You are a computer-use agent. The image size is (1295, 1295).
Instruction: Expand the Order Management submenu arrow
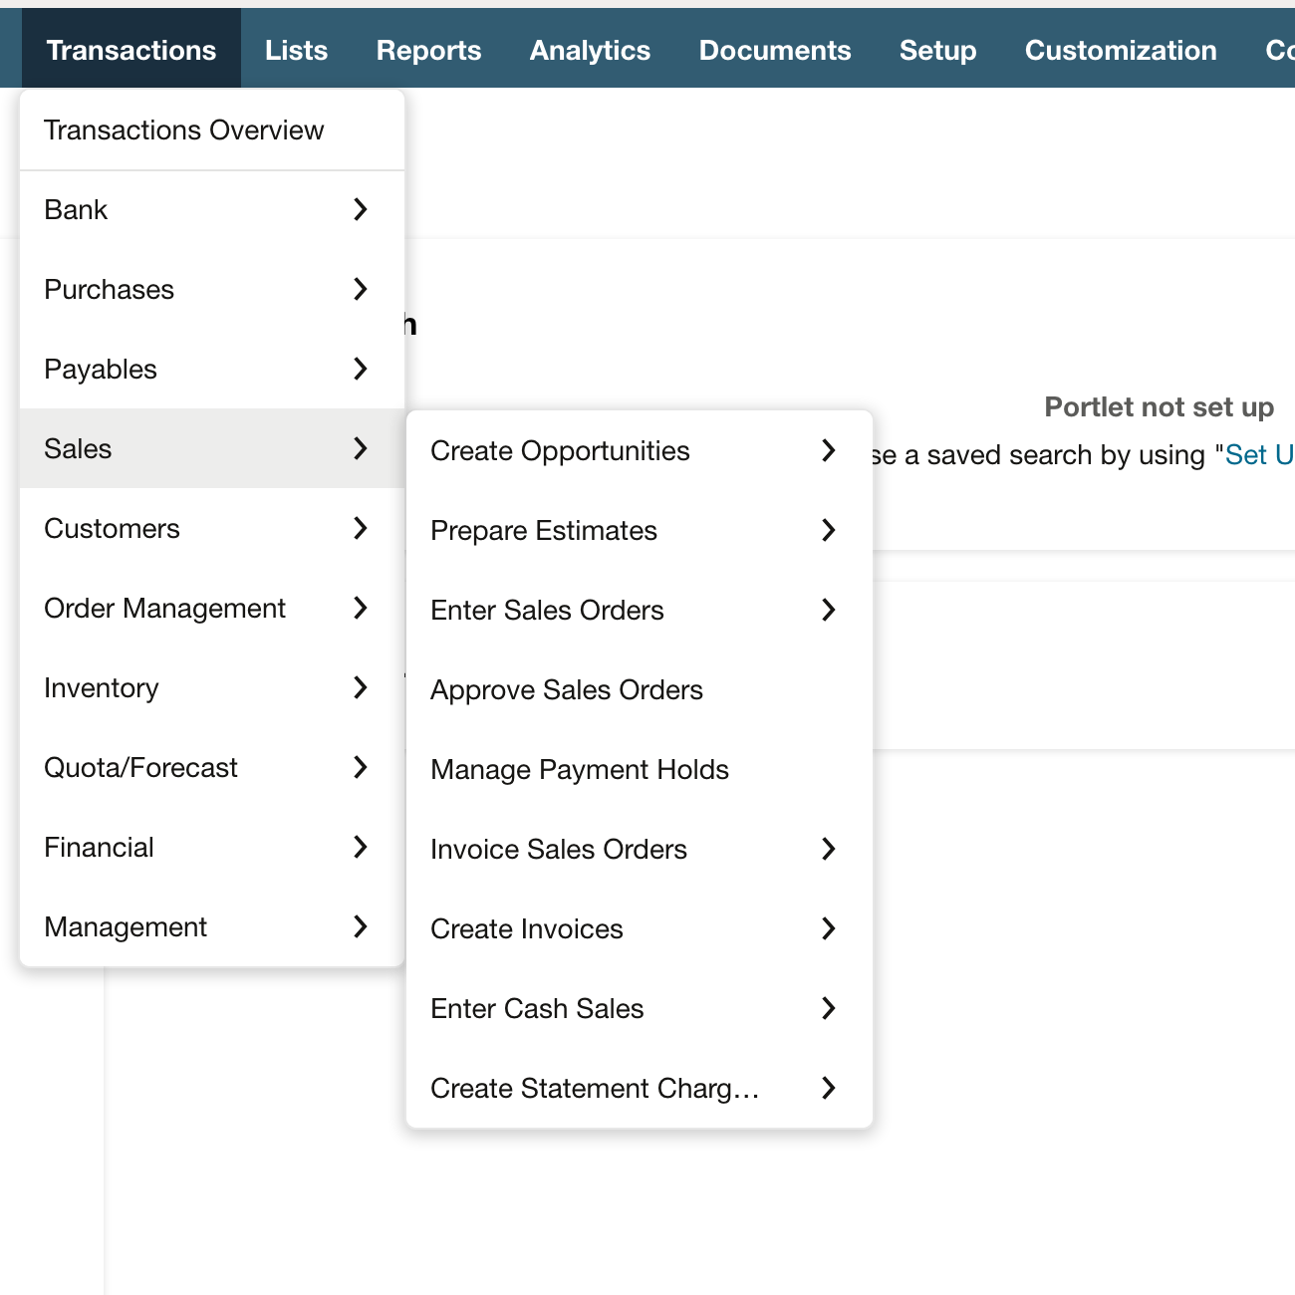click(361, 608)
